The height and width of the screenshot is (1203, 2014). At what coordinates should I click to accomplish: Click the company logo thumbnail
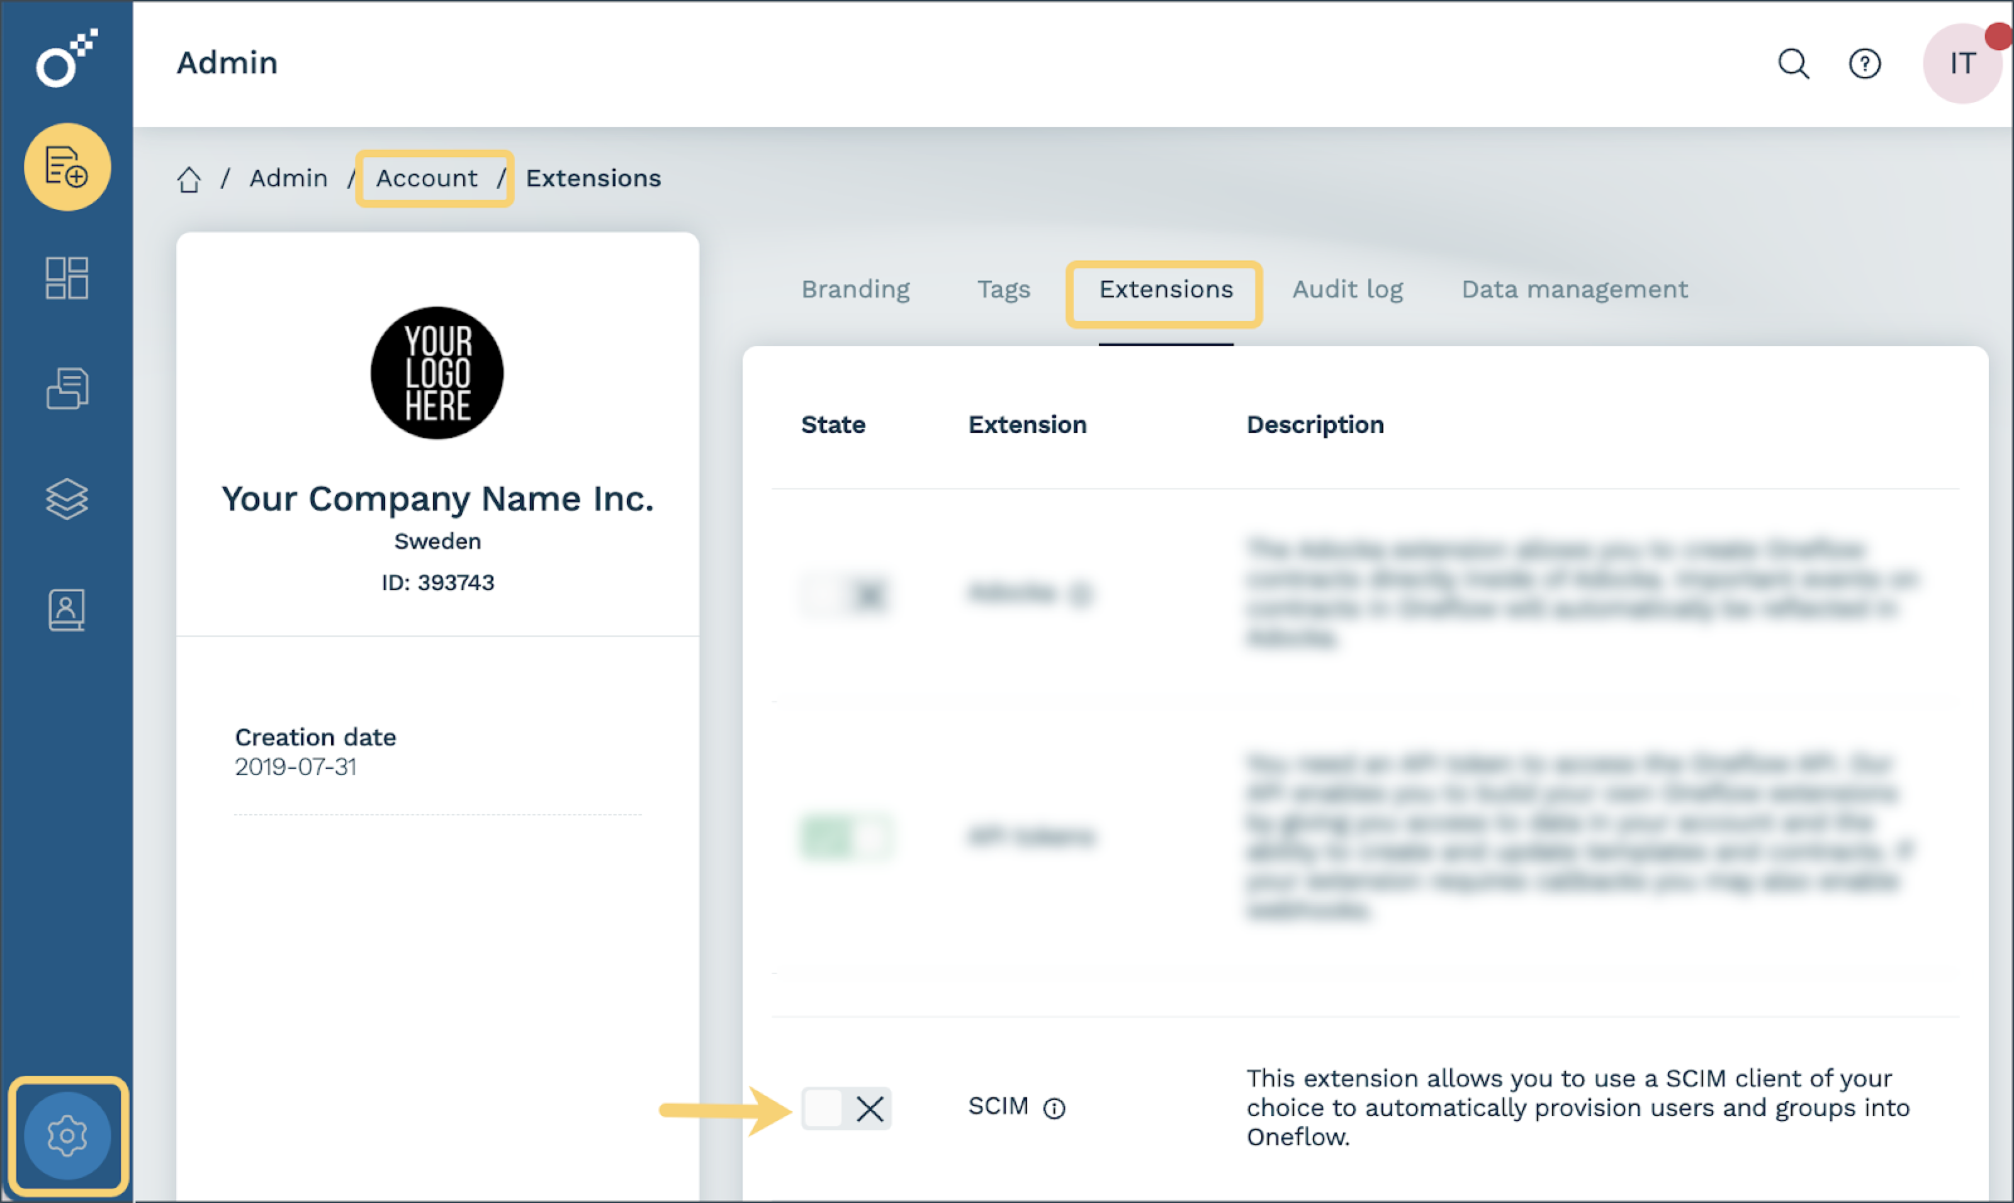[437, 373]
